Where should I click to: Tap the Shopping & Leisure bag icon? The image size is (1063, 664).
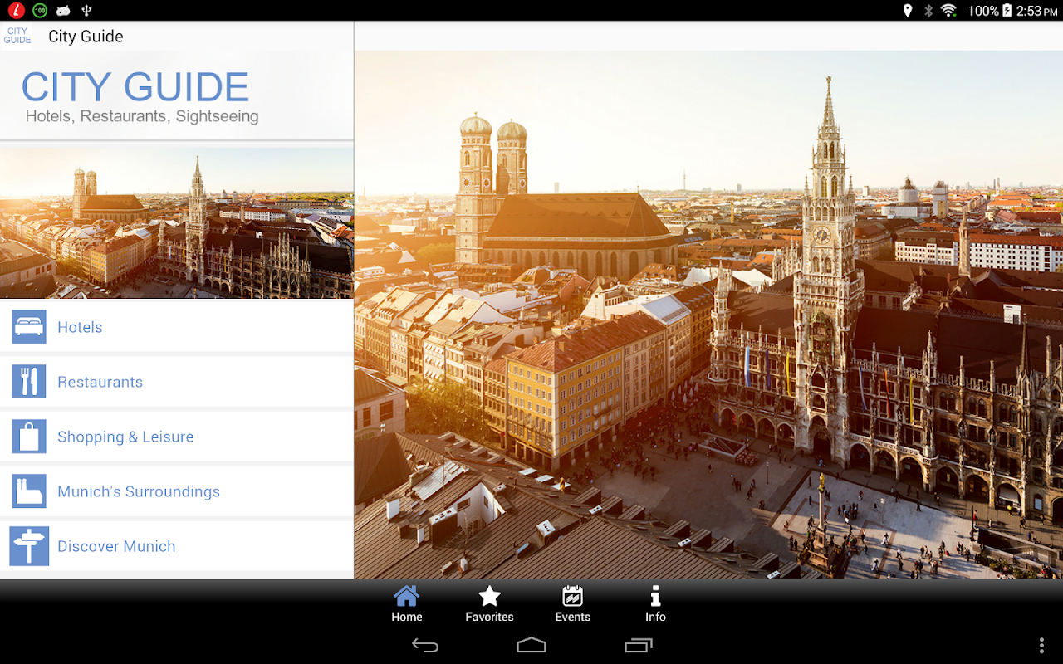tap(29, 437)
